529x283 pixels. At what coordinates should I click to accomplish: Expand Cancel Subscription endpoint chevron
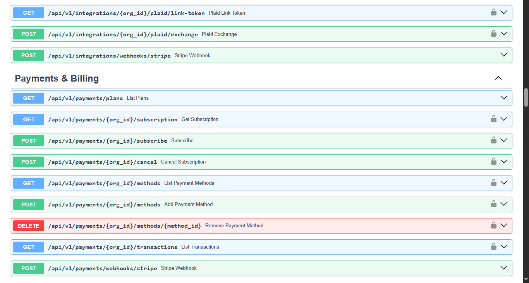(x=504, y=162)
